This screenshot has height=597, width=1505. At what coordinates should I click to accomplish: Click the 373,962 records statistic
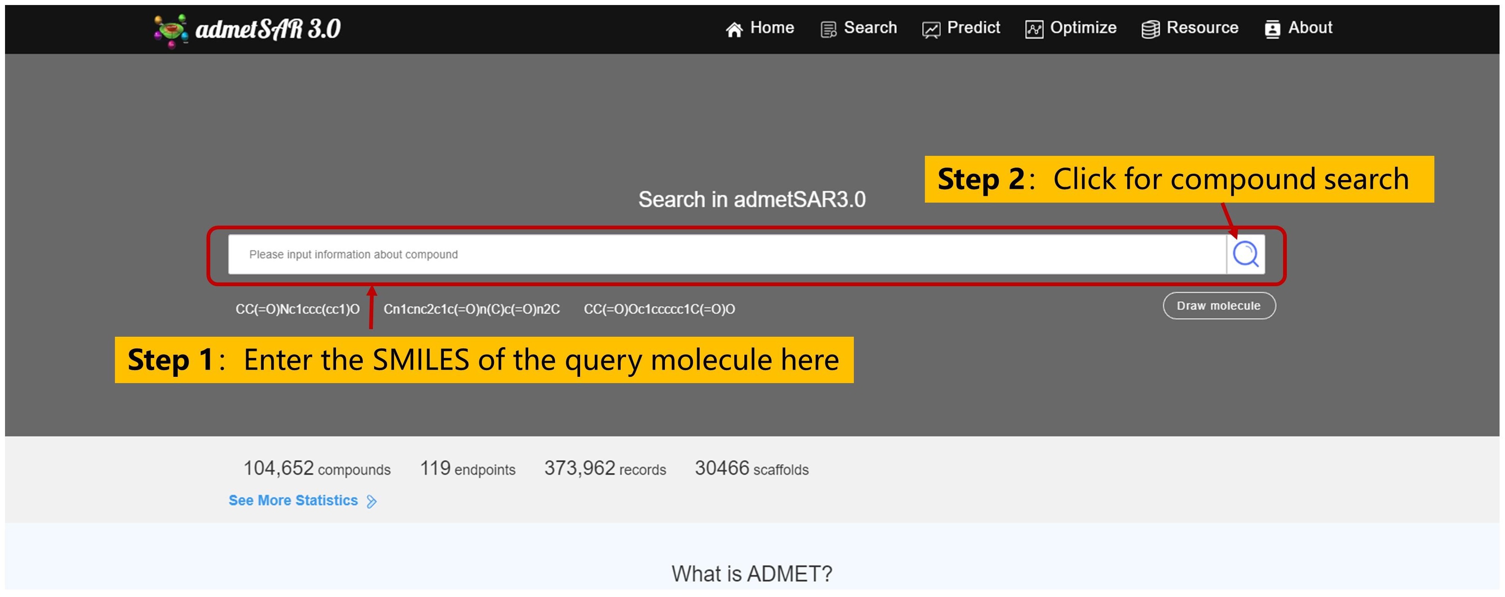point(605,468)
